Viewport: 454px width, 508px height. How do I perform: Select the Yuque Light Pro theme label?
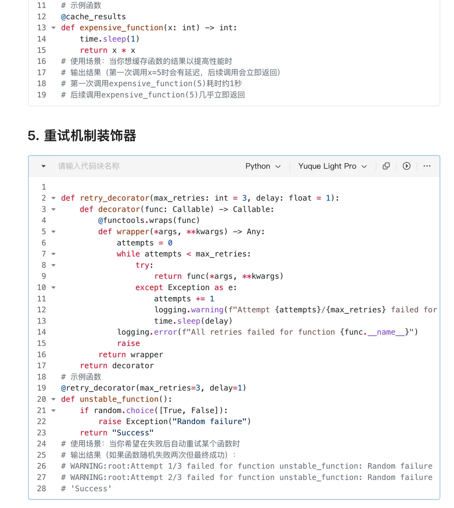pyautogui.click(x=327, y=166)
